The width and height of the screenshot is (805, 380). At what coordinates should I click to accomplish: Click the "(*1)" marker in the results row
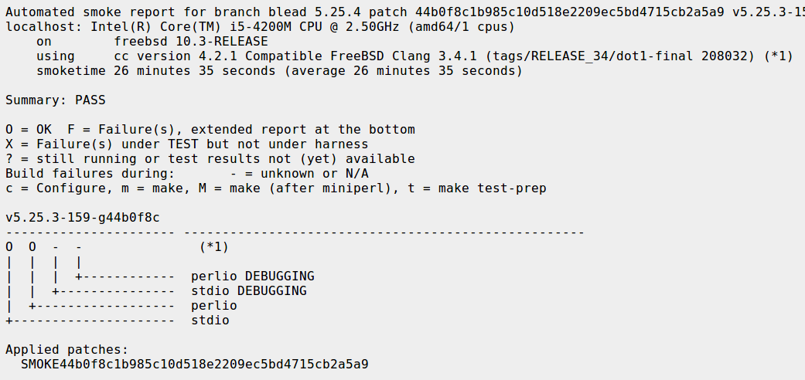click(x=214, y=247)
